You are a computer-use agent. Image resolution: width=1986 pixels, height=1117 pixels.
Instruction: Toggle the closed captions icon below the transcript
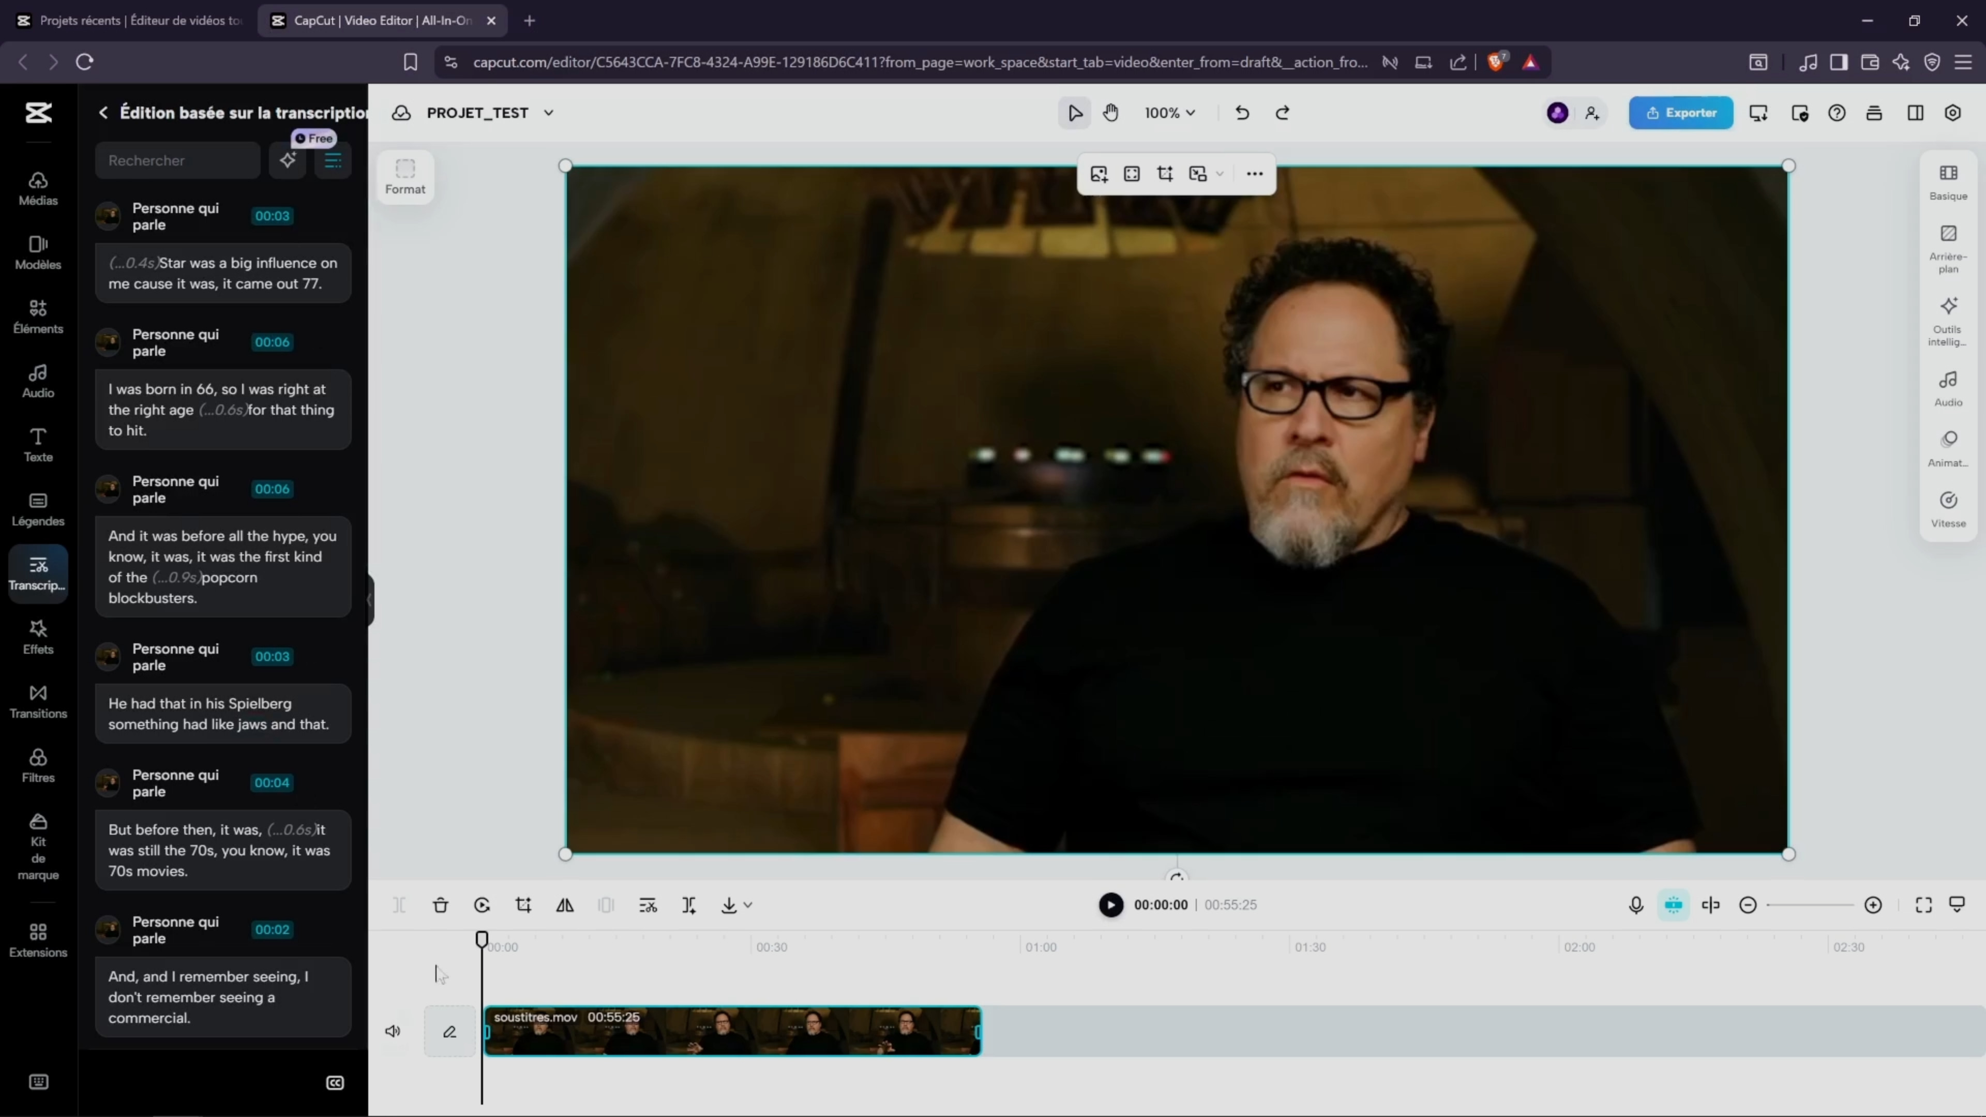pos(335,1083)
